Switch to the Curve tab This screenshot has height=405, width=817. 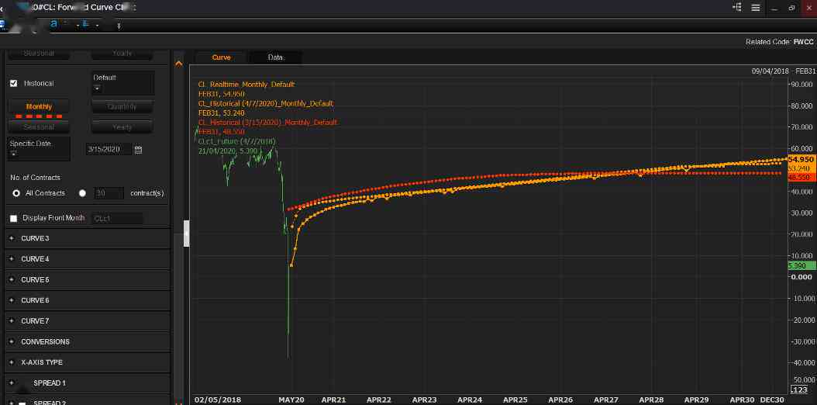point(221,57)
